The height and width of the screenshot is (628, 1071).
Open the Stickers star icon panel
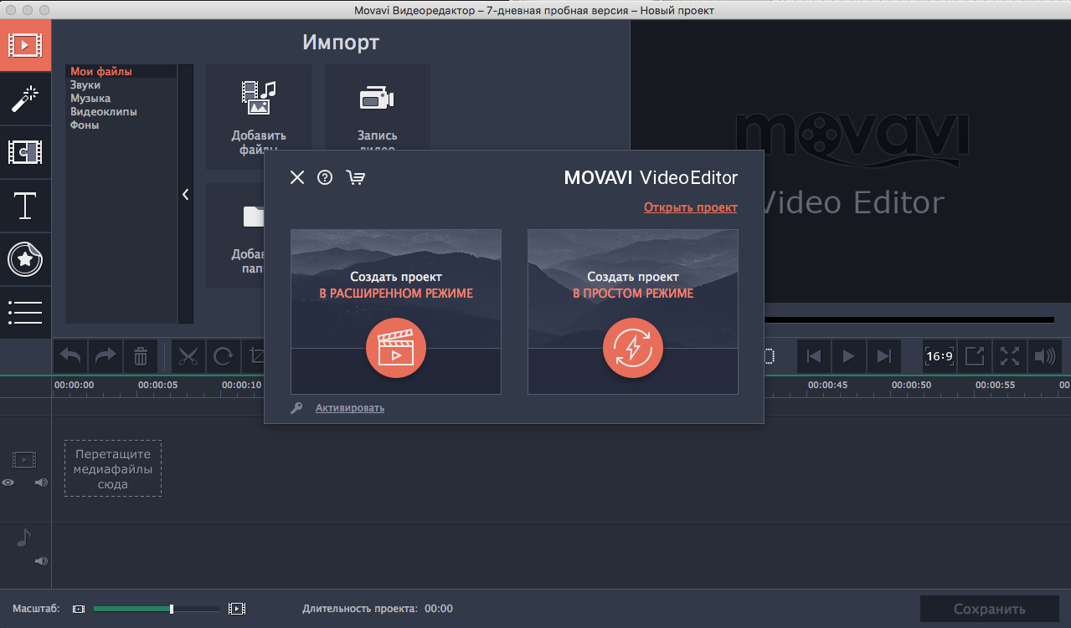point(25,259)
